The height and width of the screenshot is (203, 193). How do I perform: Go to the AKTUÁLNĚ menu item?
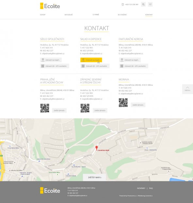[x=69, y=15]
